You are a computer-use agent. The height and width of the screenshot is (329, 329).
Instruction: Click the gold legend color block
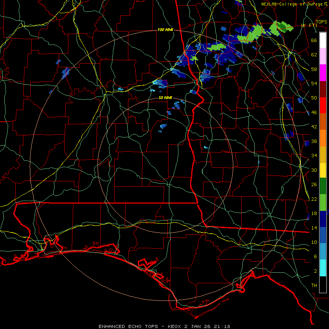pyautogui.click(x=323, y=155)
